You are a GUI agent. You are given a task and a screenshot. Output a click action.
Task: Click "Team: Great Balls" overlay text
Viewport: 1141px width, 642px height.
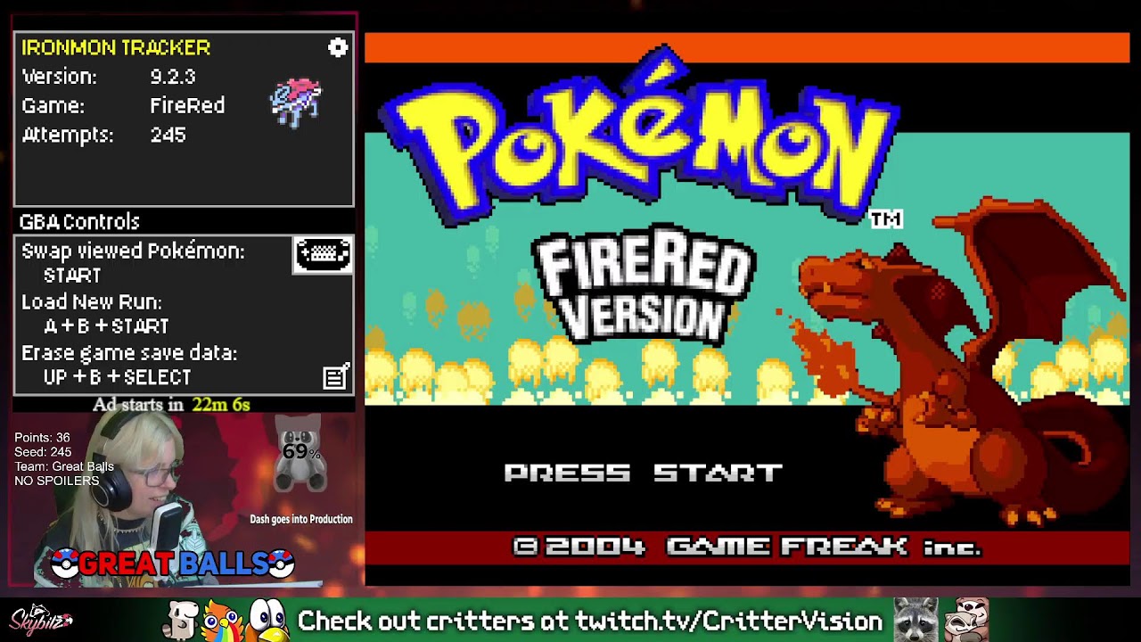64,466
